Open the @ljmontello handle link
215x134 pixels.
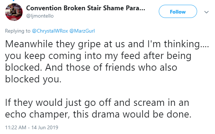click(40, 16)
